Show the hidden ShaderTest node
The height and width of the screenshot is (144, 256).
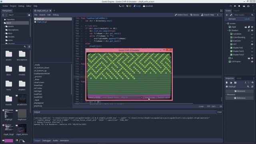click(x=252, y=48)
